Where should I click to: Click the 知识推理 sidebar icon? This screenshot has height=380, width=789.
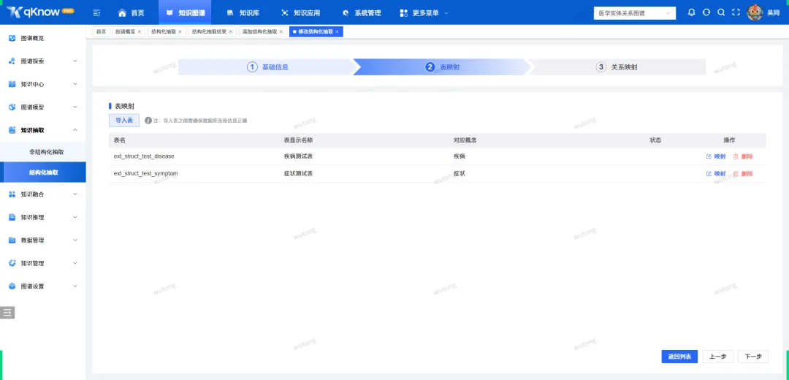pyautogui.click(x=12, y=218)
